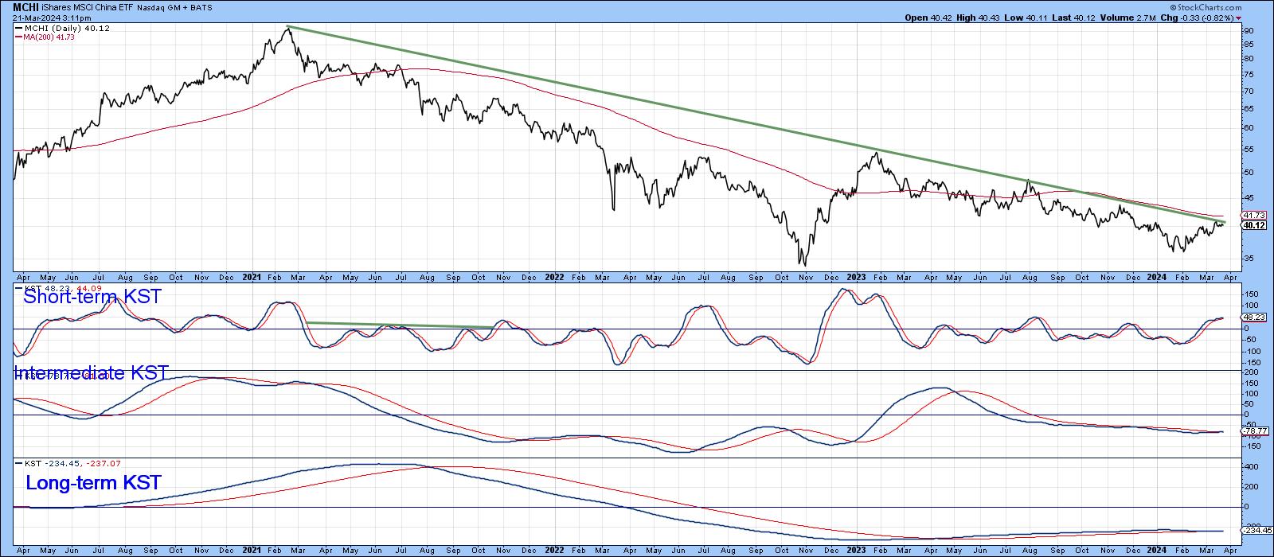The width and height of the screenshot is (1274, 557).
Task: Click the red down-arrow beside the Chg value
Action: [1238, 18]
